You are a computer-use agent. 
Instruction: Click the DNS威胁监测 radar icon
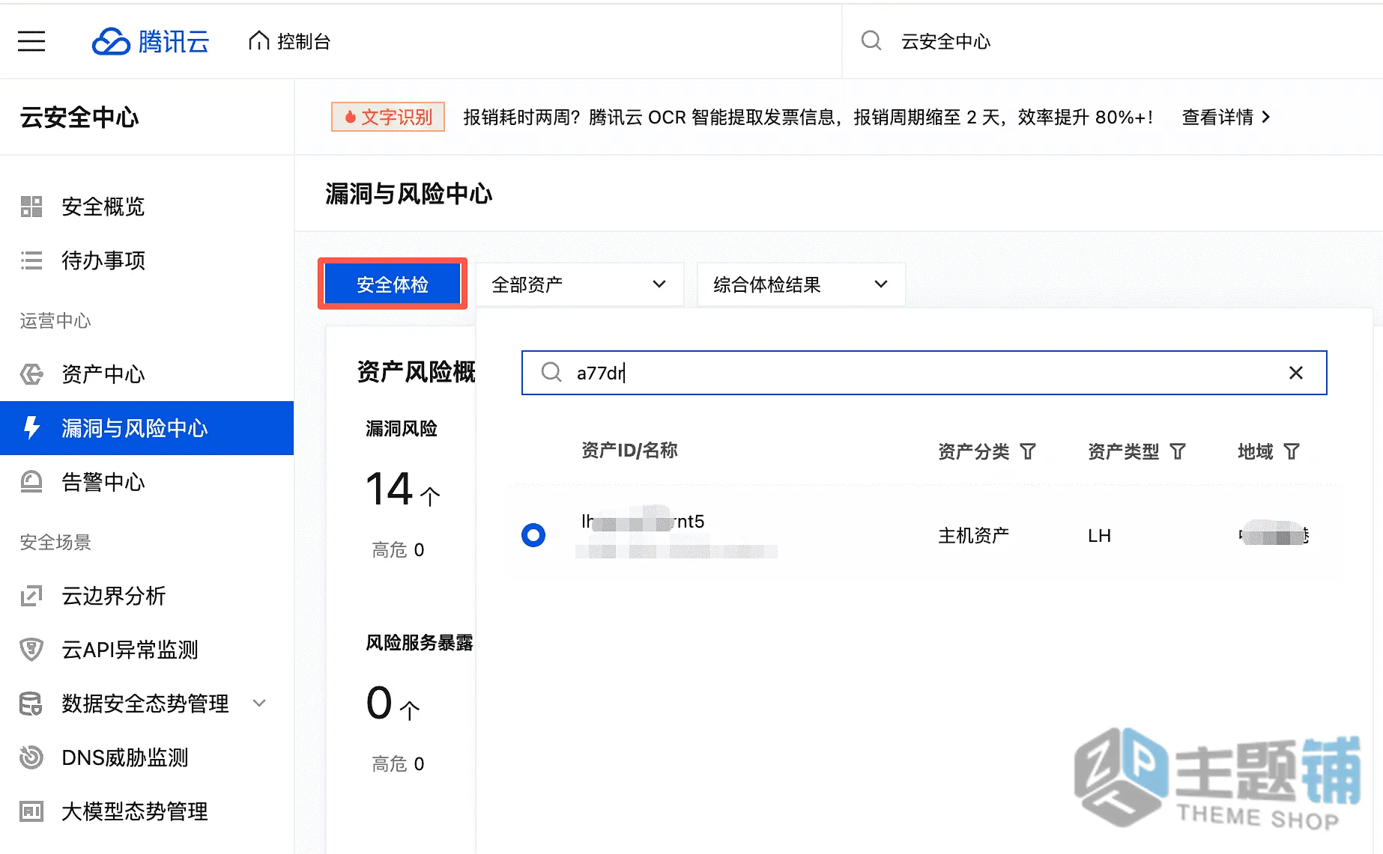pyautogui.click(x=31, y=757)
